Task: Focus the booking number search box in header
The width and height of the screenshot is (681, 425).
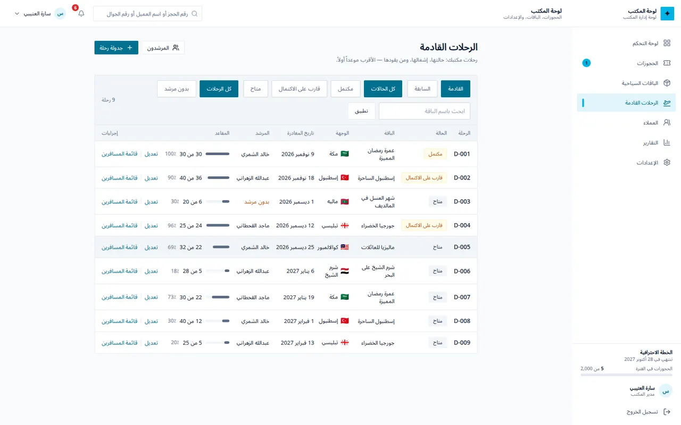Action: pos(147,14)
